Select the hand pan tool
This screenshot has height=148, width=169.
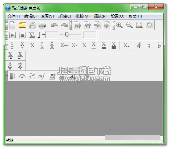pyautogui.click(x=149, y=25)
